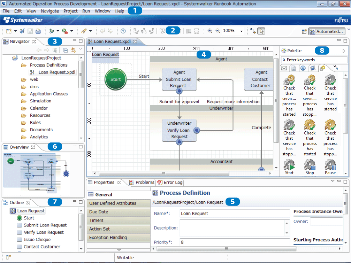Open the Action Set section
The width and height of the screenshot is (351, 263).
coord(119,229)
